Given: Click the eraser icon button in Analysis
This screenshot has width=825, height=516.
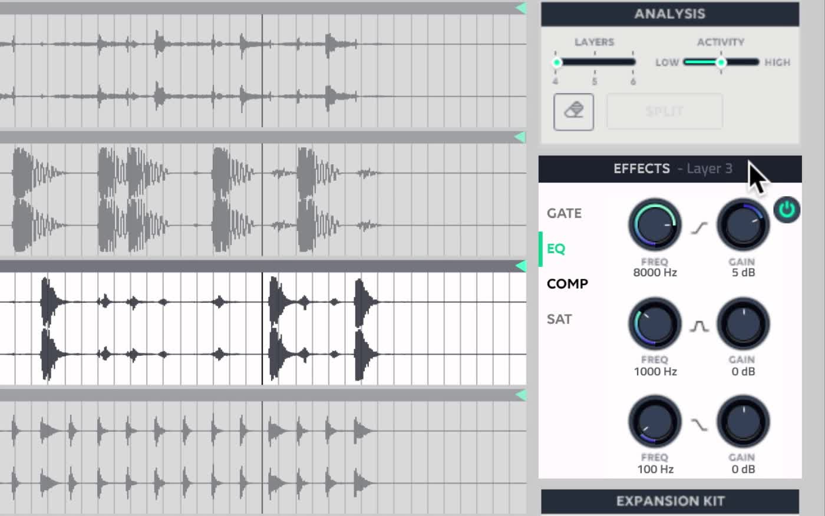Looking at the screenshot, I should click(x=573, y=111).
